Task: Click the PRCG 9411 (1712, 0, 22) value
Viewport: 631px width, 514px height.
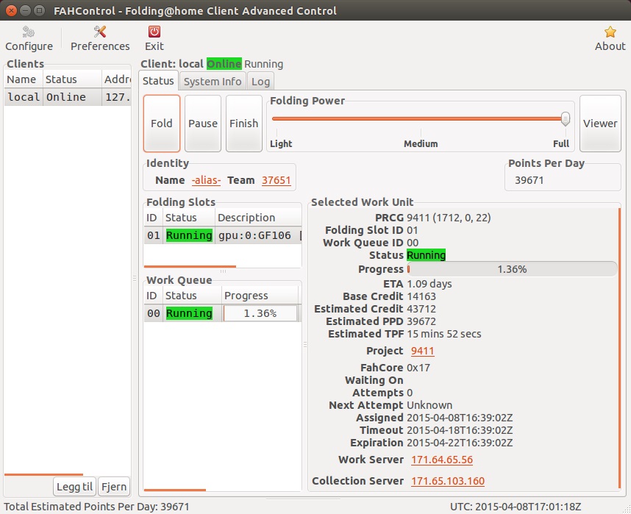Action: [x=449, y=218]
